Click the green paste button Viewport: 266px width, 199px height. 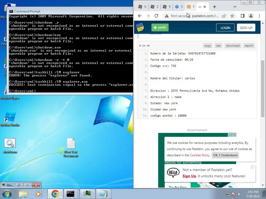160,27
